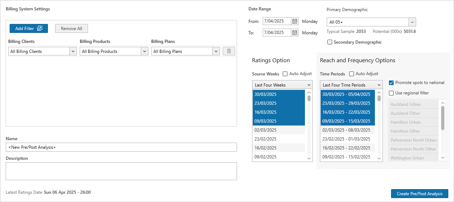The width and height of the screenshot is (454, 202).
Task: Click the Potential (000s) value 5031.6
Action: click(410, 31)
